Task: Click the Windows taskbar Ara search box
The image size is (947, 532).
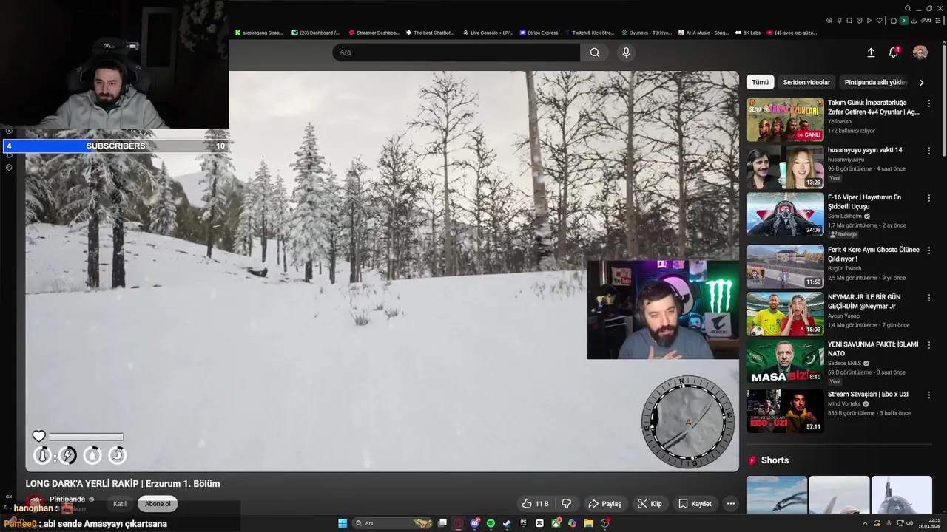Action: (x=393, y=523)
